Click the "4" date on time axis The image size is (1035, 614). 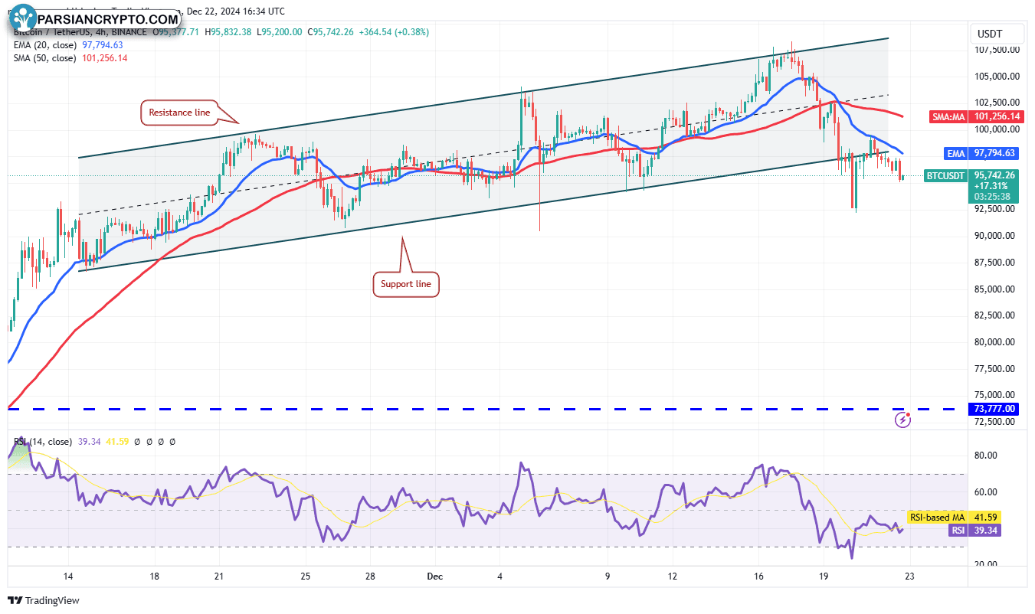coord(500,576)
